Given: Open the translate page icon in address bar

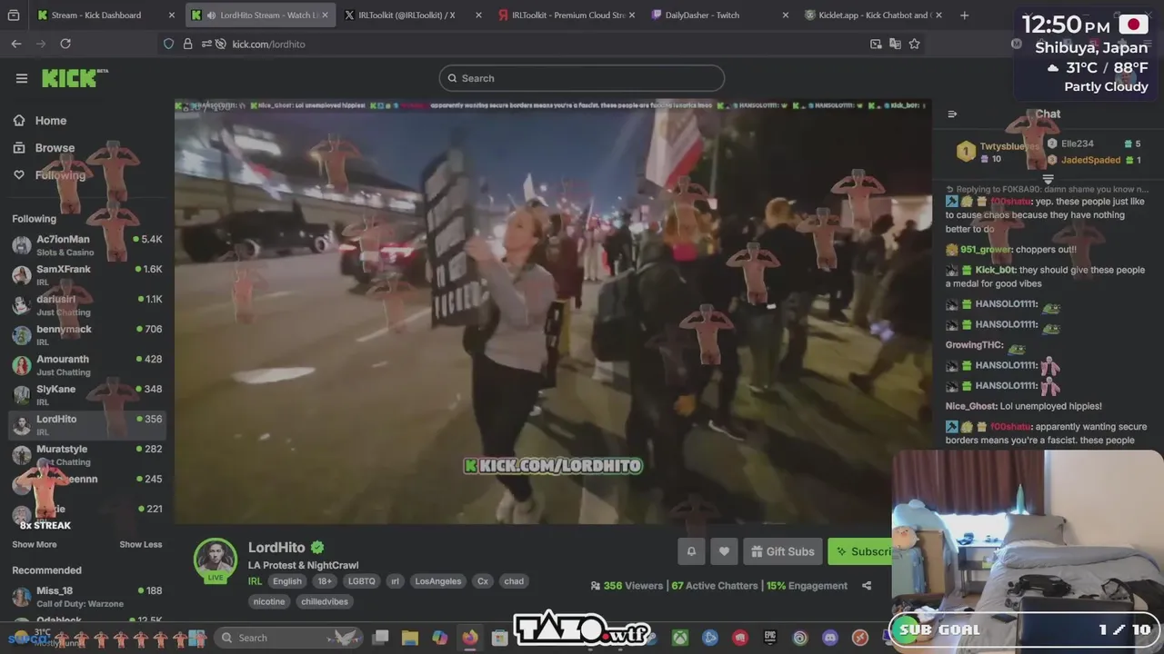Looking at the screenshot, I should pos(895,44).
